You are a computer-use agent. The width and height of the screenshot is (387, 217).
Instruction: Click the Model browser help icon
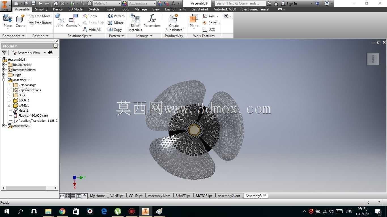coord(56,46)
